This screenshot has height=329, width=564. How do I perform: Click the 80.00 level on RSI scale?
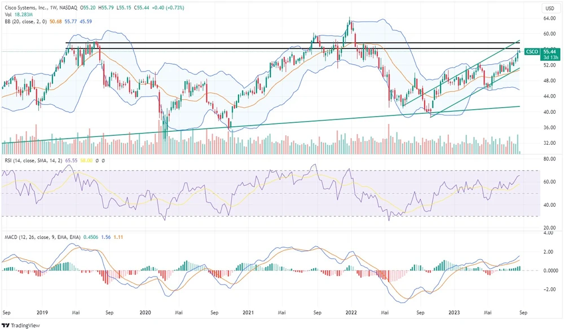pyautogui.click(x=549, y=159)
